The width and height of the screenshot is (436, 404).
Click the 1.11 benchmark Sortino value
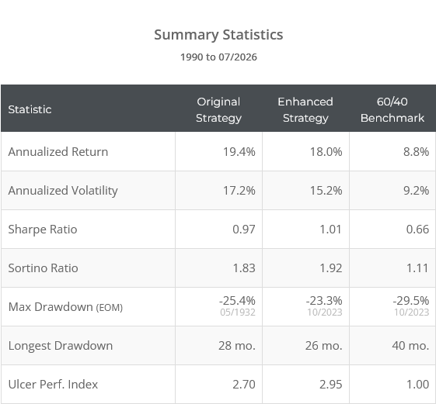point(417,268)
